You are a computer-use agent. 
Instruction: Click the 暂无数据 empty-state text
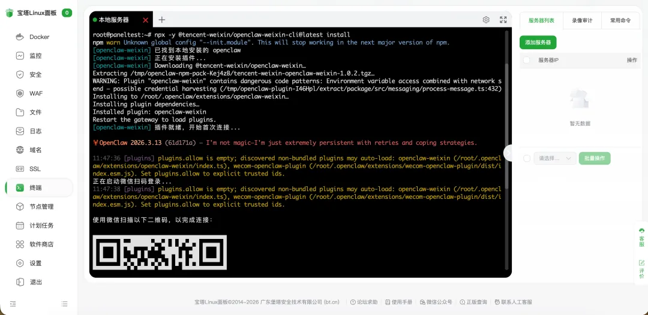point(580,123)
